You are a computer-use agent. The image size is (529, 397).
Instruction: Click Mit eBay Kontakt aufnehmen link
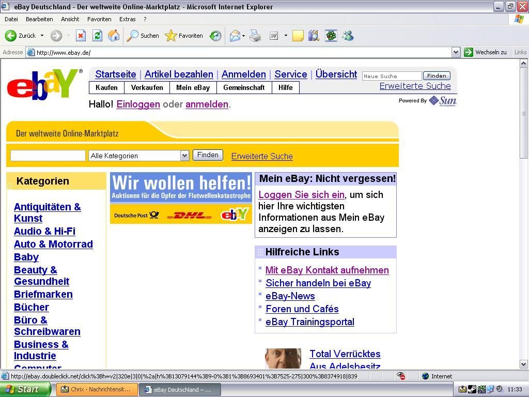click(x=327, y=270)
